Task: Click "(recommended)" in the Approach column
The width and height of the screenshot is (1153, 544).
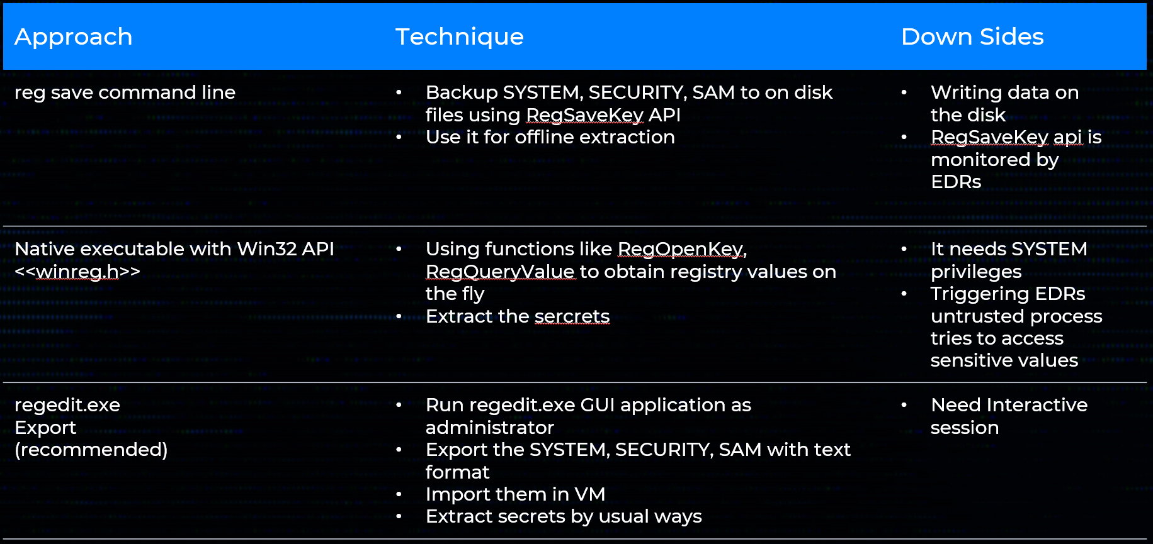Action: (91, 450)
